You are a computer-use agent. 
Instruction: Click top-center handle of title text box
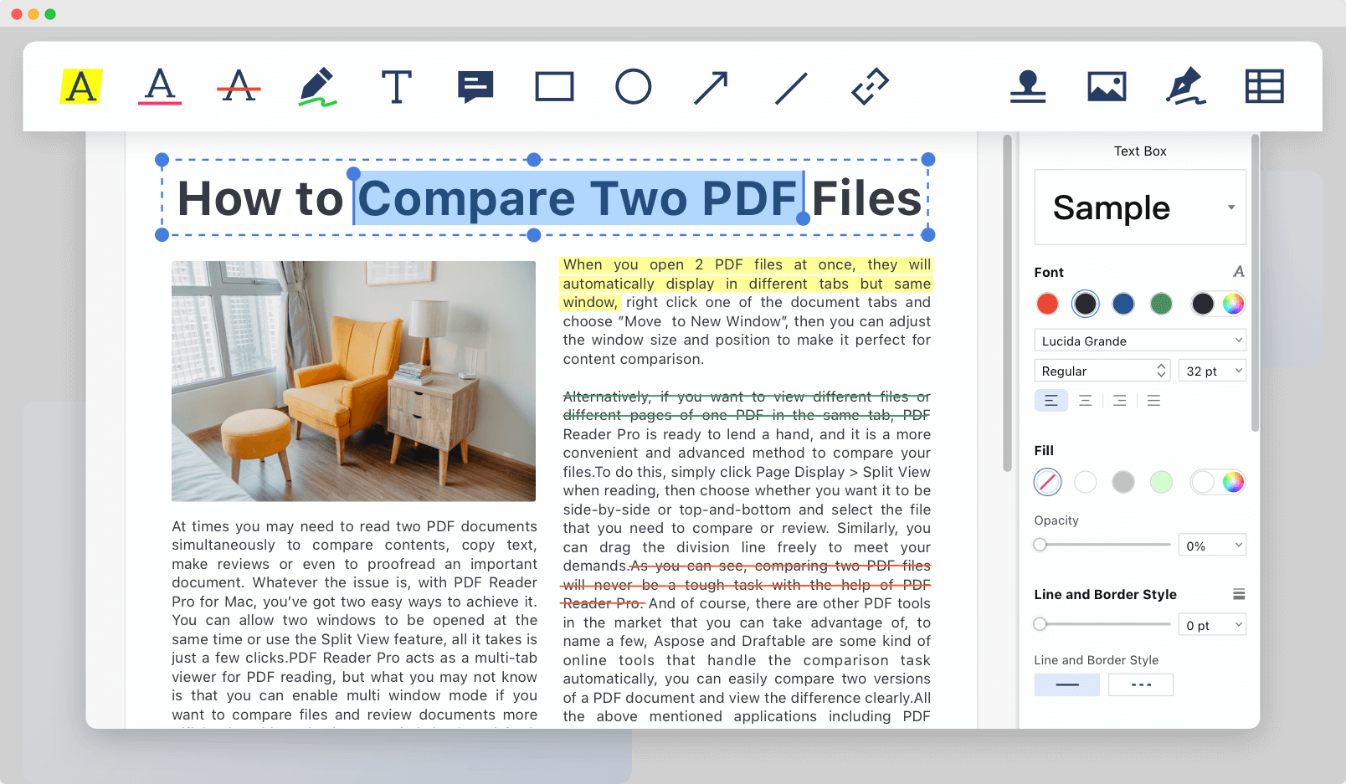pyautogui.click(x=534, y=160)
